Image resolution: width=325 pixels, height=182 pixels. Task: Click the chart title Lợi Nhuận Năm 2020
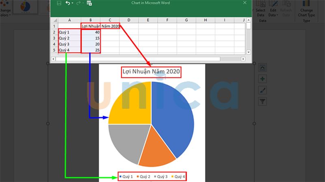pos(151,72)
